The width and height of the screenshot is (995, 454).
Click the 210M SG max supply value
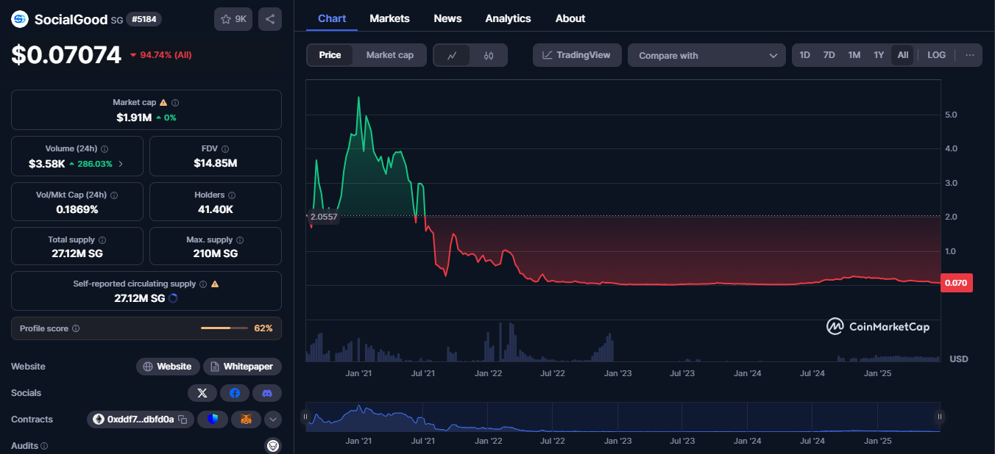click(x=215, y=253)
